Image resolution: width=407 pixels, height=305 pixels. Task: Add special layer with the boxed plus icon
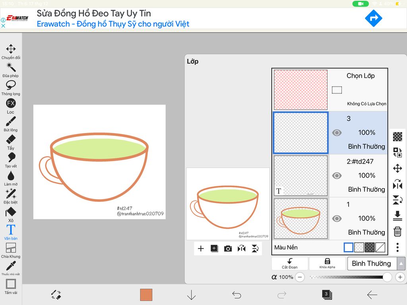(214, 249)
